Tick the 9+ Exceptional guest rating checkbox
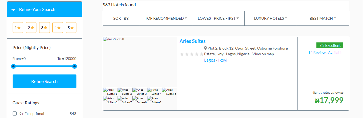The height and width of the screenshot is (118, 363). (x=15, y=114)
